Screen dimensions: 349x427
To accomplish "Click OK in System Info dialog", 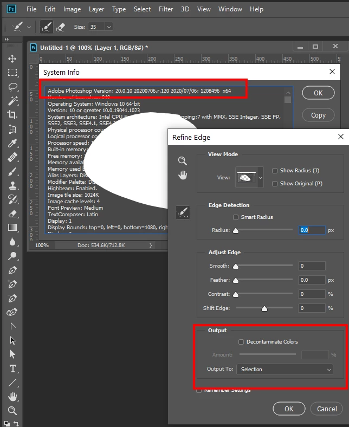I will pyautogui.click(x=318, y=93).
